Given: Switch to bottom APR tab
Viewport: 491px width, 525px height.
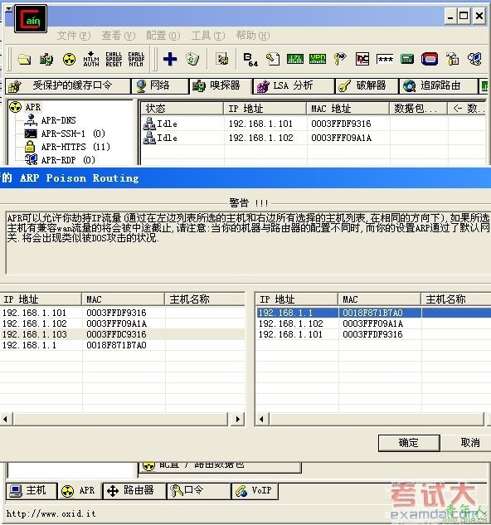Looking at the screenshot, I should coord(80,490).
